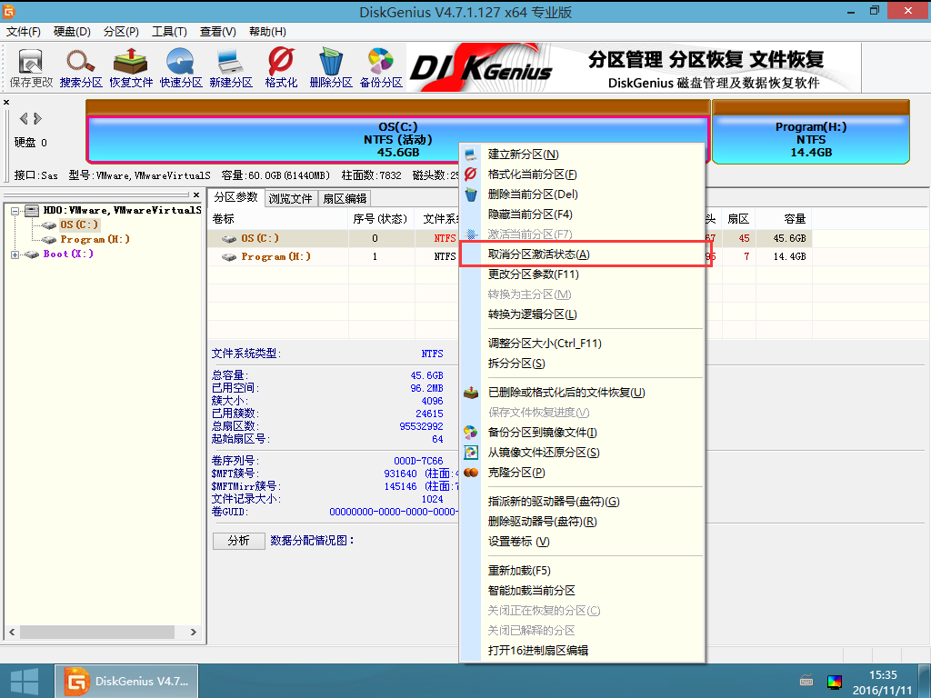The width and height of the screenshot is (931, 698).
Task: Switch to the 扇区编辑 tab
Action: (x=345, y=198)
